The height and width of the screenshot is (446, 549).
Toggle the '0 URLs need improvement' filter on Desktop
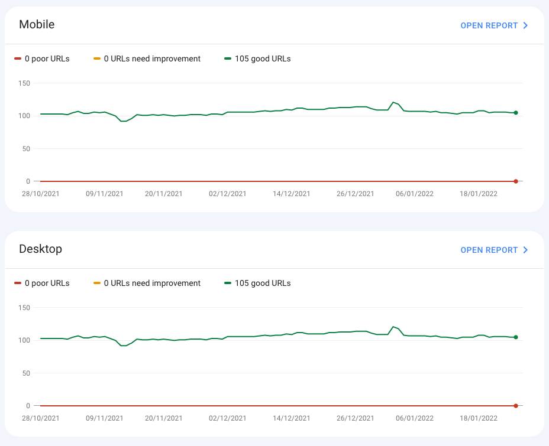tap(147, 283)
